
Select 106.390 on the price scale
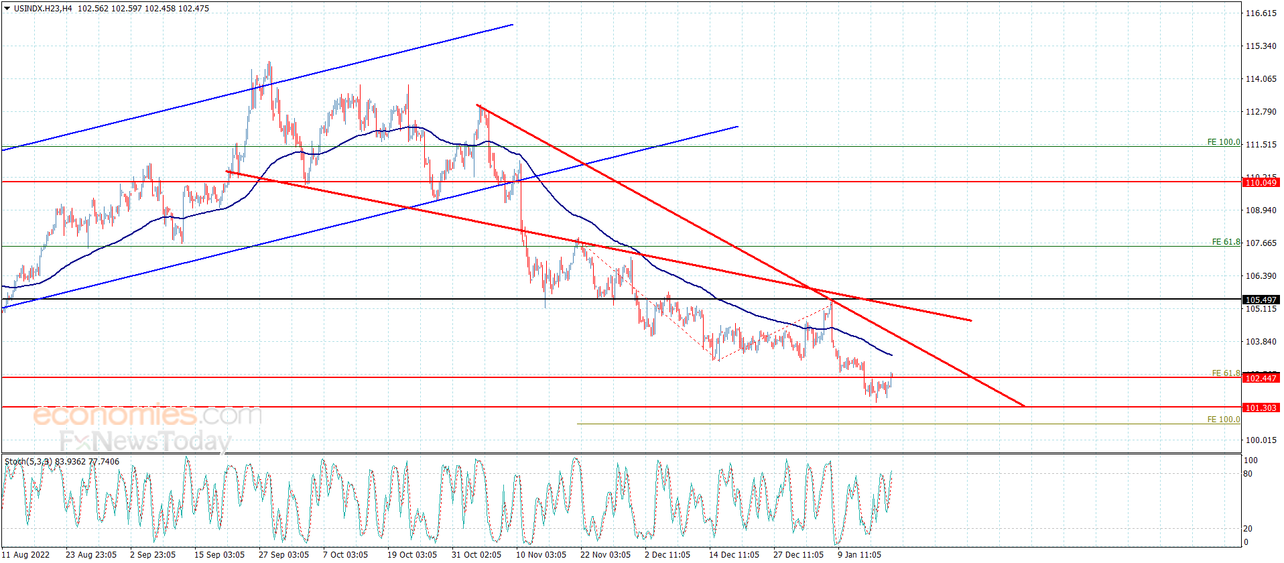[x=1261, y=276]
